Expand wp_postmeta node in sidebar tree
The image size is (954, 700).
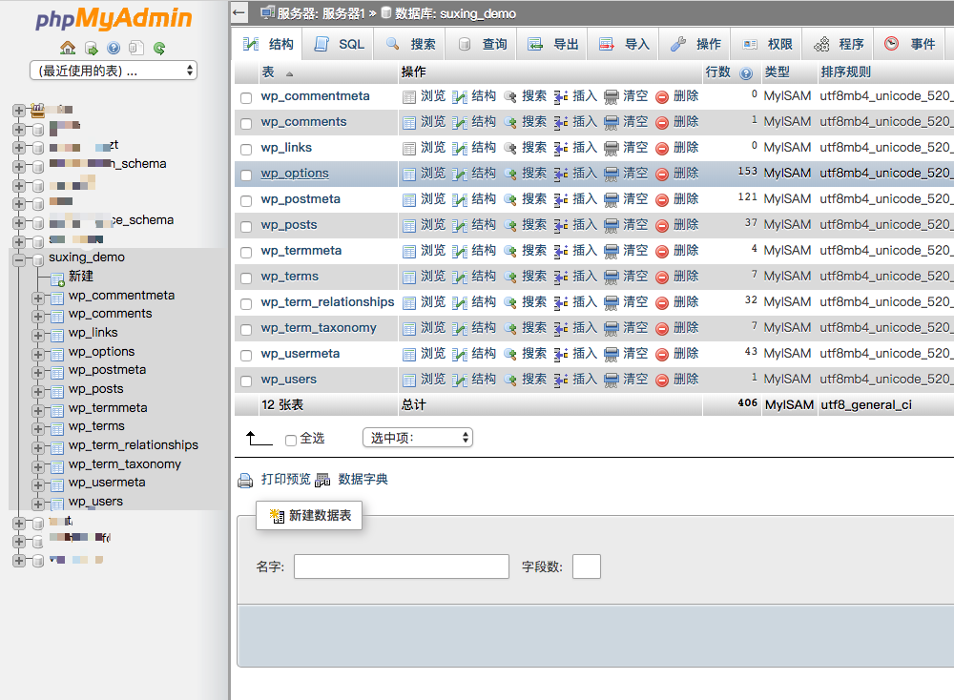pyautogui.click(x=38, y=373)
